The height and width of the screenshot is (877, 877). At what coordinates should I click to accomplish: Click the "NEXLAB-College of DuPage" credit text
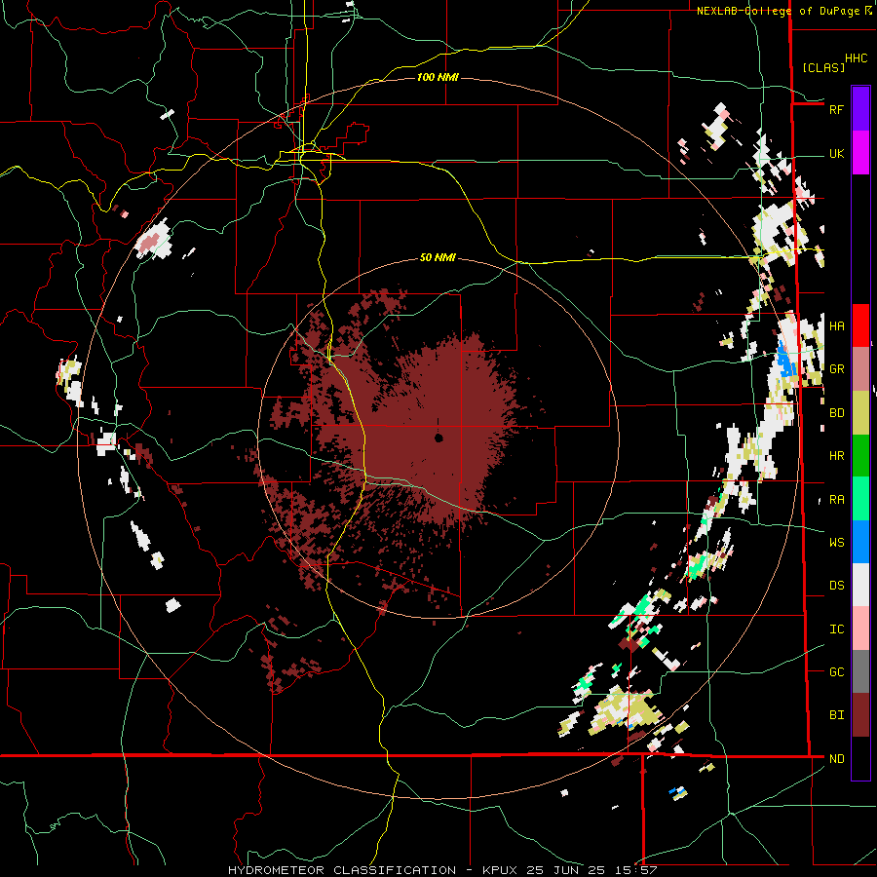pyautogui.click(x=779, y=11)
